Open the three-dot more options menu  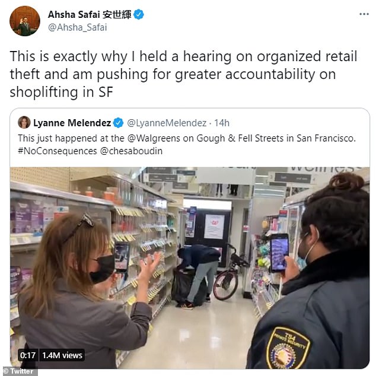click(364, 14)
